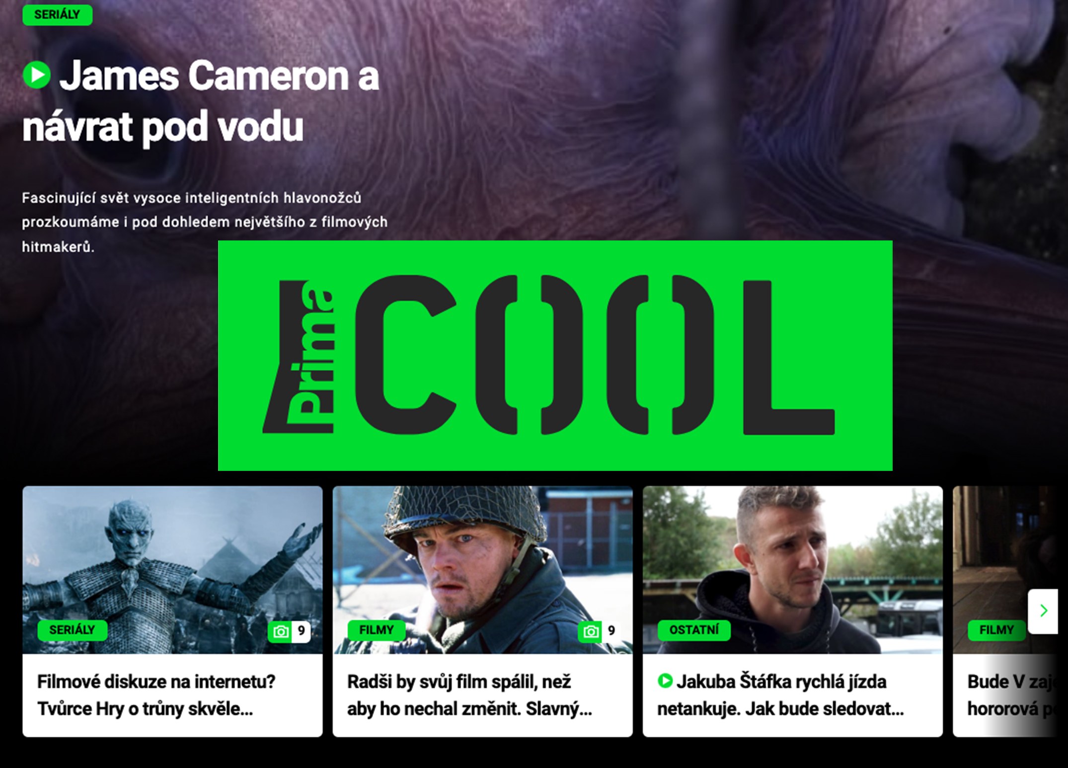
Task: Click the Prima COOL logo banner
Action: [x=555, y=356]
